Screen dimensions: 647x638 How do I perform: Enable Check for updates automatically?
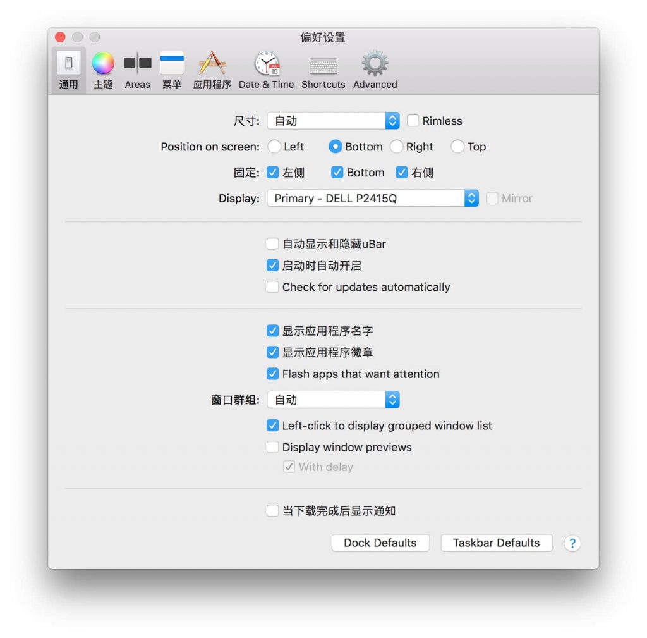click(x=273, y=287)
